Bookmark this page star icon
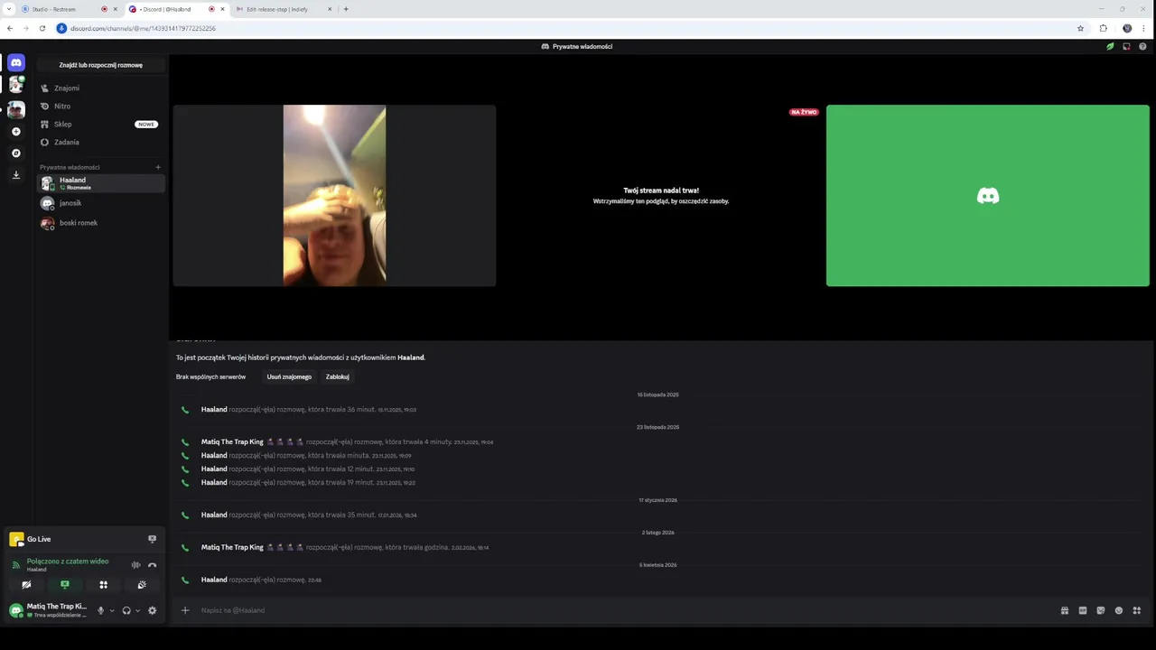The image size is (1156, 650). tap(1080, 28)
